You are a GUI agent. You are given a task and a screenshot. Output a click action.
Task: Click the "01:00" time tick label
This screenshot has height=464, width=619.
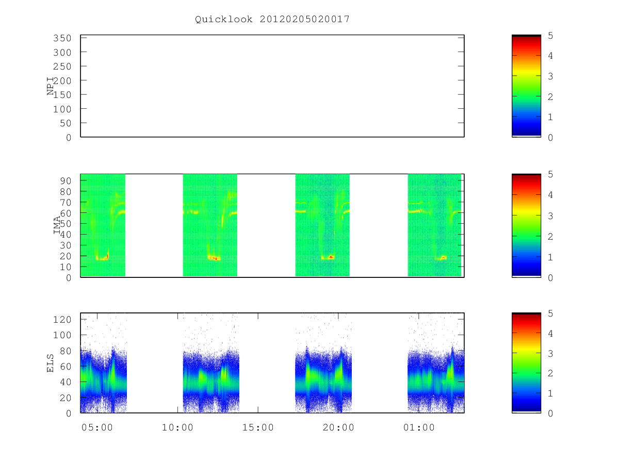[419, 427]
